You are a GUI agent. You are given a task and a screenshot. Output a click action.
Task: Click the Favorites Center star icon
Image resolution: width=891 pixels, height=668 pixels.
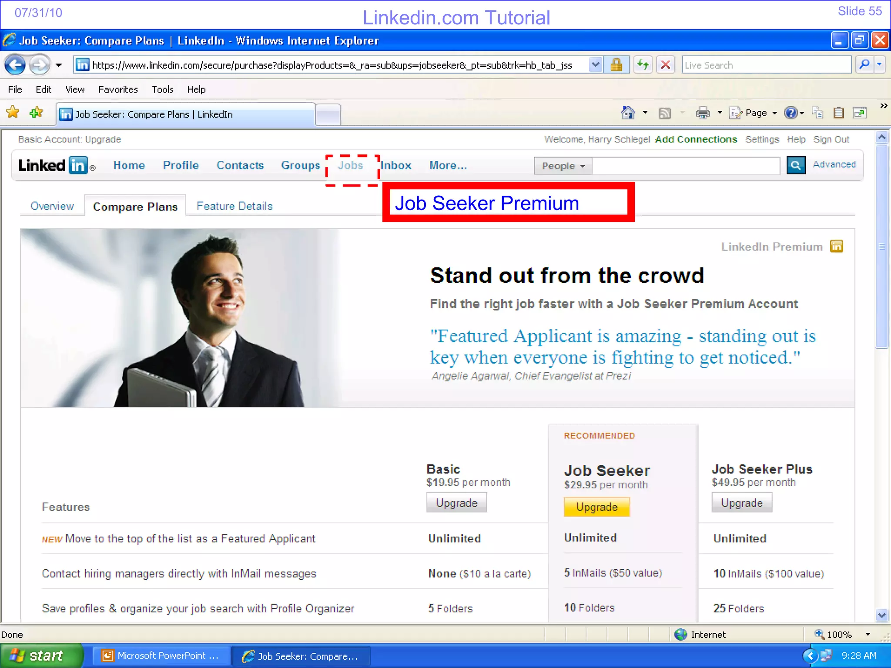pos(13,113)
